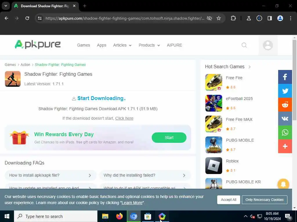Bookmark this page with the star
This screenshot has height=222, width=297.
point(219,18)
